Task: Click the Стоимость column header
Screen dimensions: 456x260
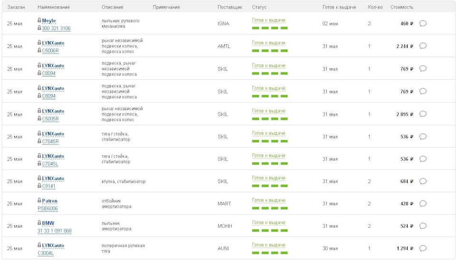Action: 401,7
